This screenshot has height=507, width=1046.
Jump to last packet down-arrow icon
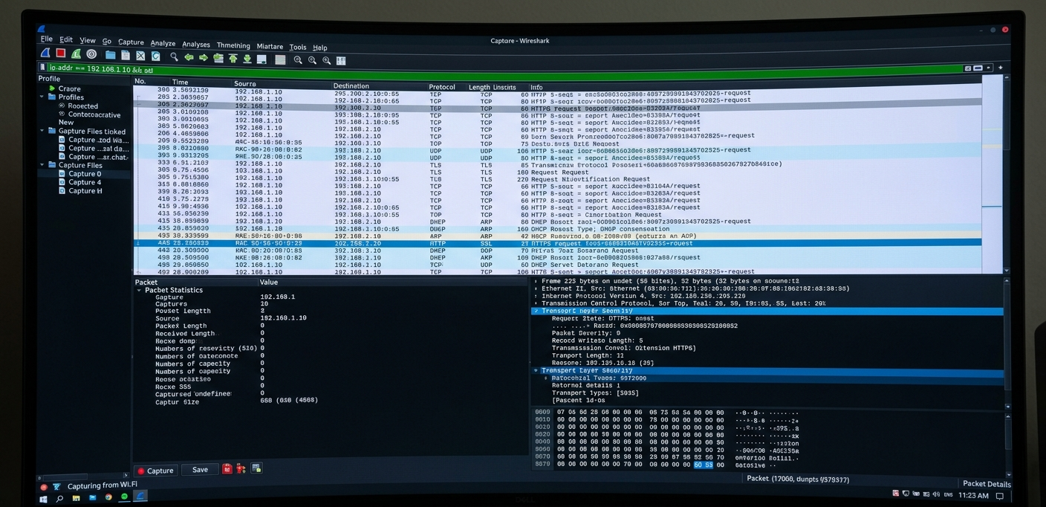pyautogui.click(x=247, y=59)
